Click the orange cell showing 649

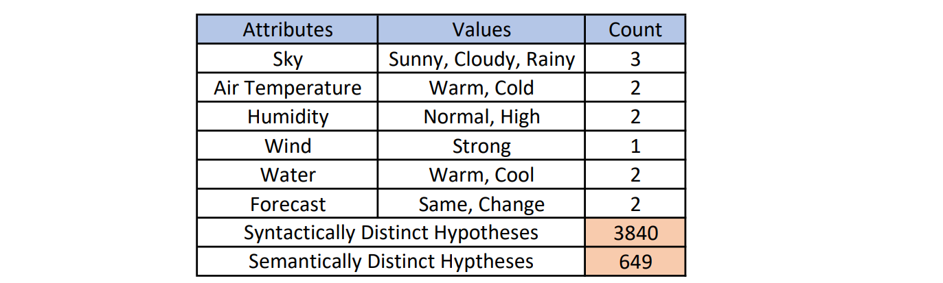tap(635, 261)
